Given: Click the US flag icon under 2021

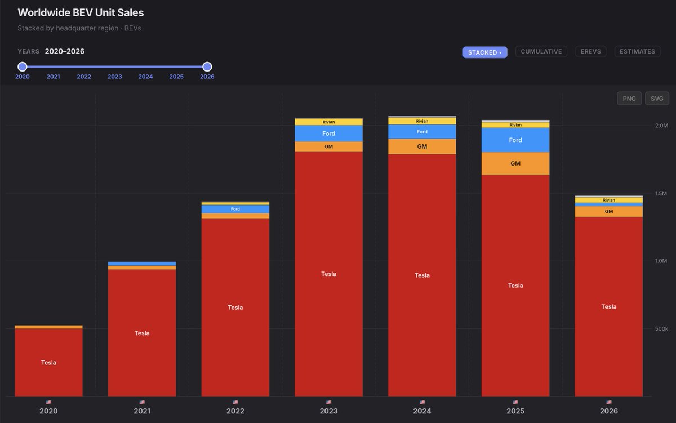Looking at the screenshot, I should (x=142, y=402).
